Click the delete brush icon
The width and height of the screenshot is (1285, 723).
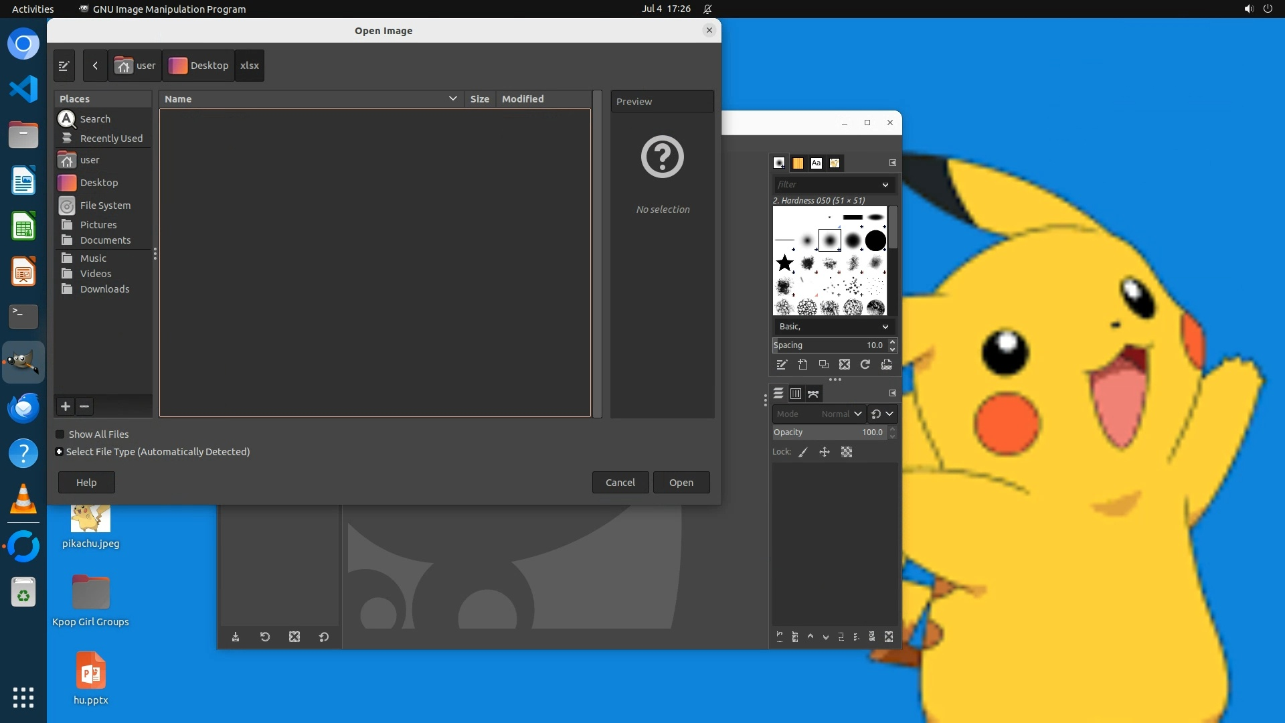[x=845, y=364]
